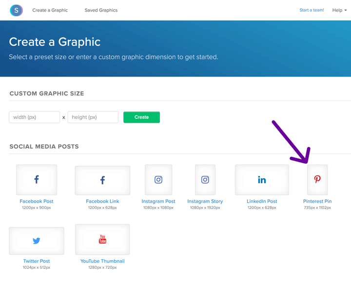
Task: Click the Facebook Post text link
Action: [x=37, y=201]
